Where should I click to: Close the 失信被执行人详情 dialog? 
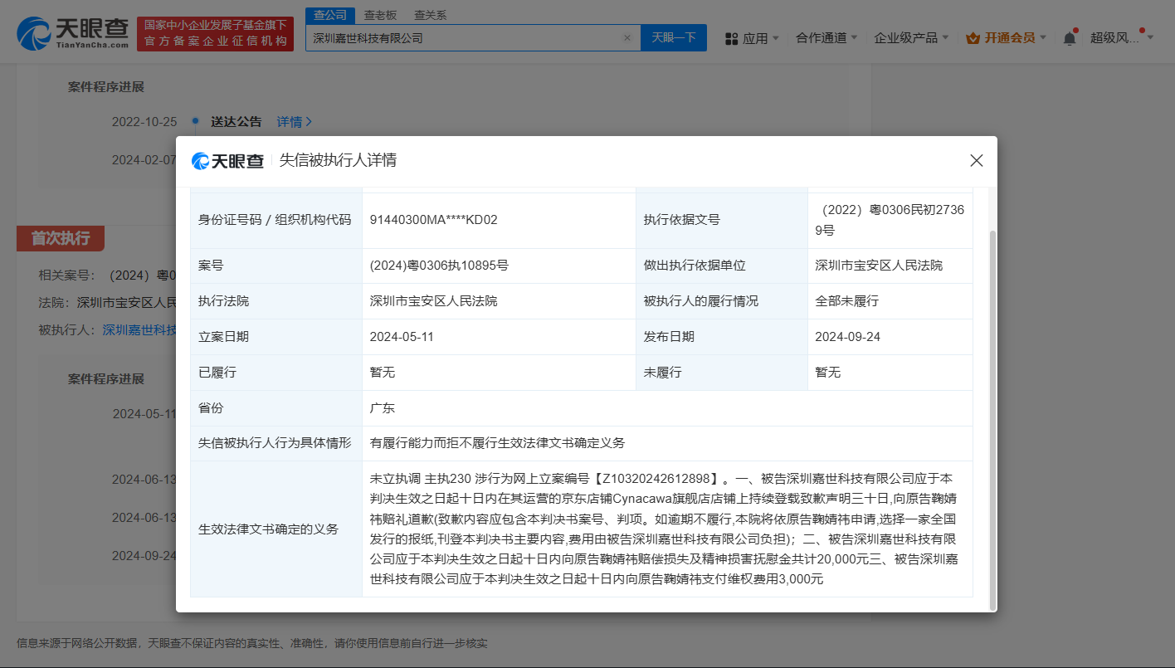coord(977,160)
